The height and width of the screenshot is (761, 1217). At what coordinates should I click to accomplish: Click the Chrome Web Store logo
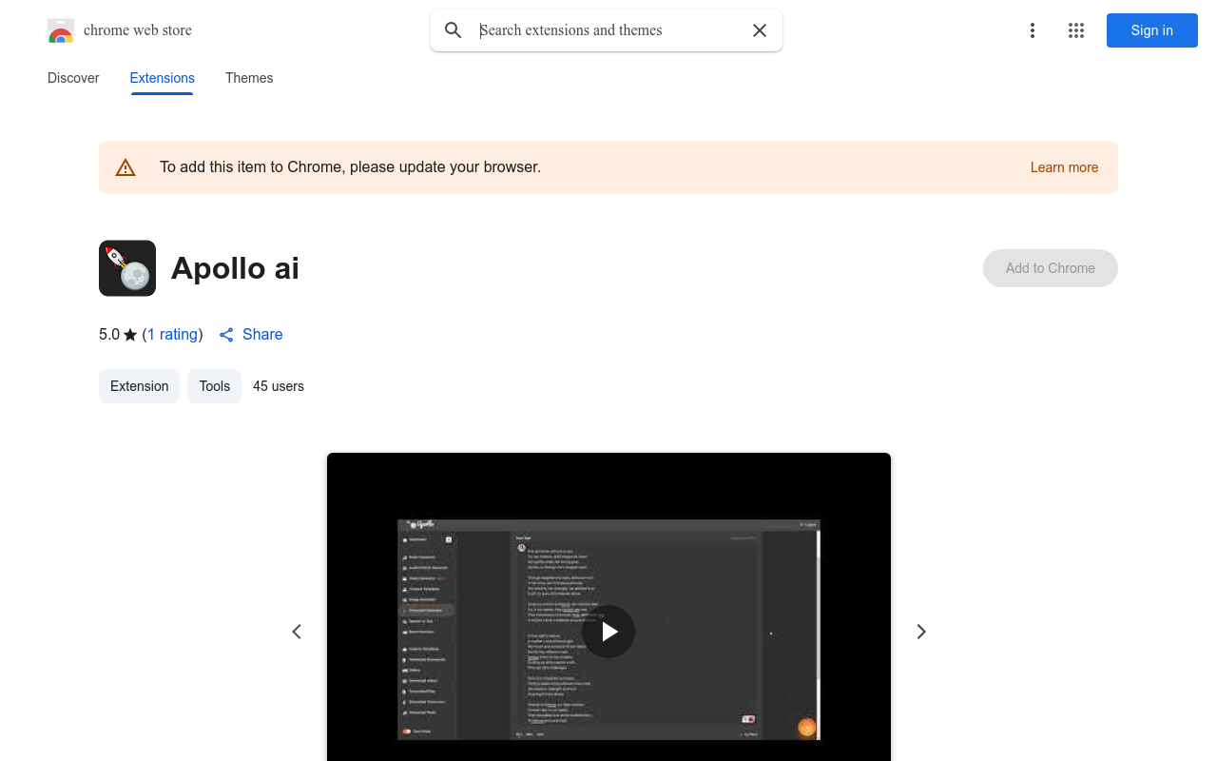(x=61, y=30)
